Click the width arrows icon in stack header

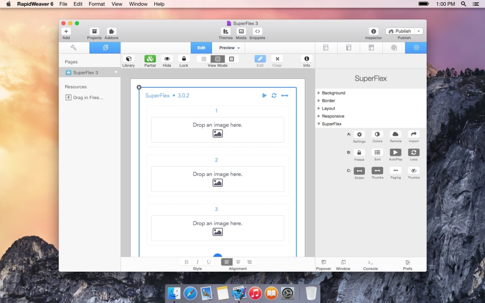[285, 95]
